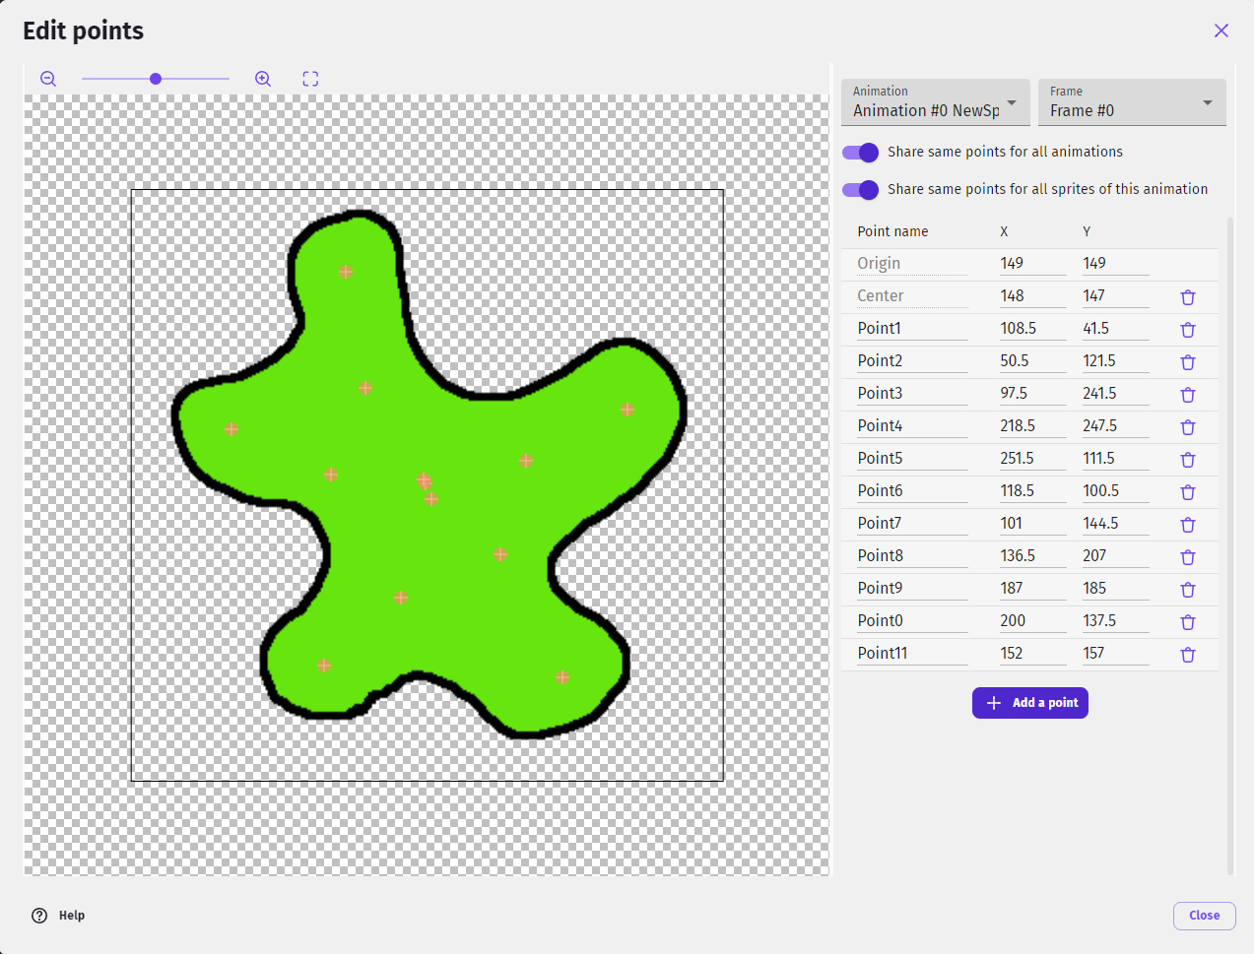This screenshot has width=1254, height=954.
Task: Click the zoom out magnifier icon
Action: [48, 79]
